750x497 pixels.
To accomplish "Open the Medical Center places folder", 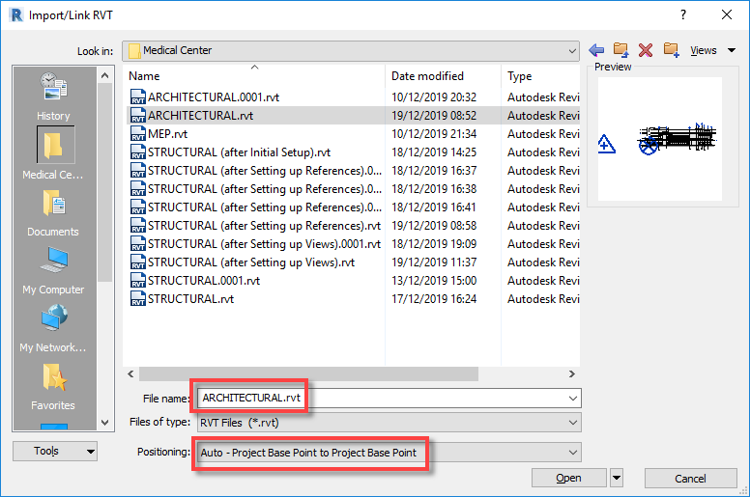I will click(53, 153).
